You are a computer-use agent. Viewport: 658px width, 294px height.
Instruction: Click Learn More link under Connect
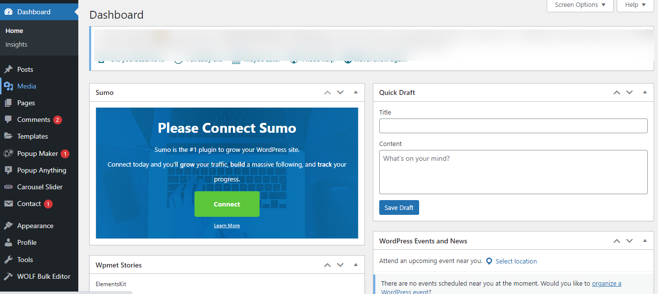click(227, 226)
